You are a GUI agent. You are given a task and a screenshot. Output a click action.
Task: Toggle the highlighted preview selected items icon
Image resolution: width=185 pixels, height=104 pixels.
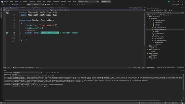tap(165, 10)
